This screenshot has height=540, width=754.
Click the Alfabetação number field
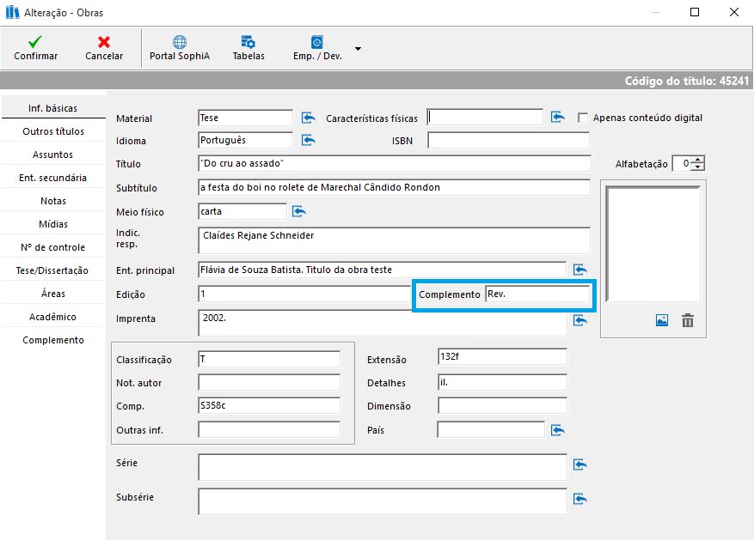682,163
